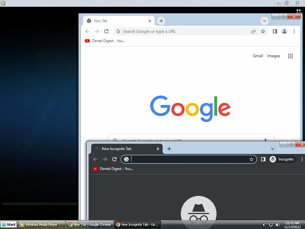Open Dental Digest bookmark in New Tab window

click(x=105, y=41)
